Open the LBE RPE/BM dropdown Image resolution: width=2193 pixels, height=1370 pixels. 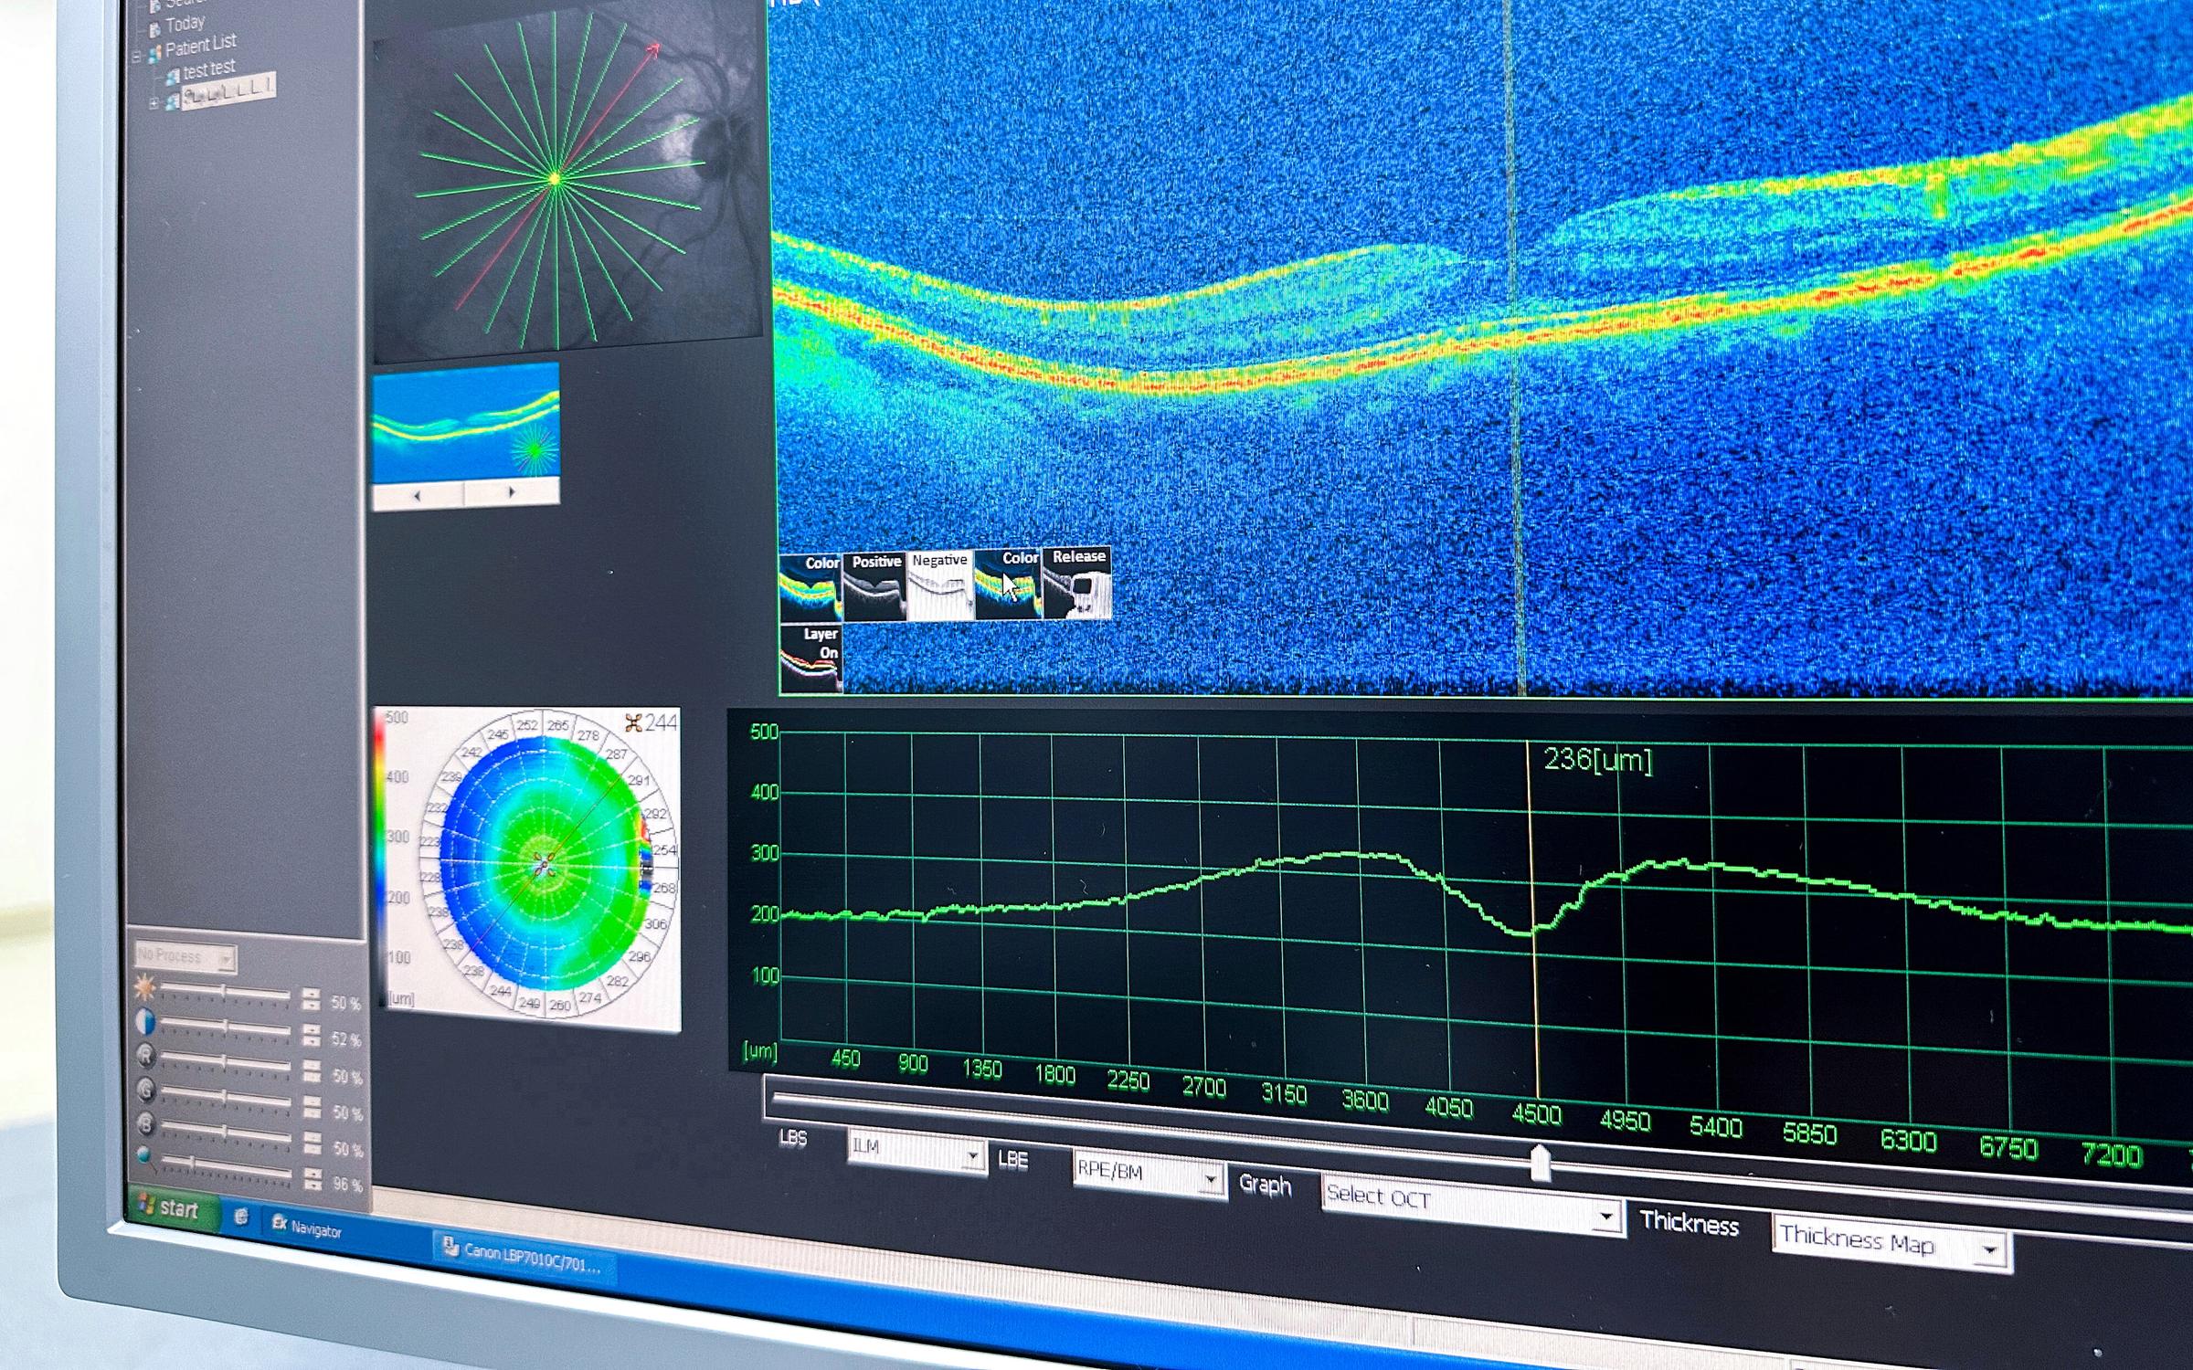pos(1211,1180)
